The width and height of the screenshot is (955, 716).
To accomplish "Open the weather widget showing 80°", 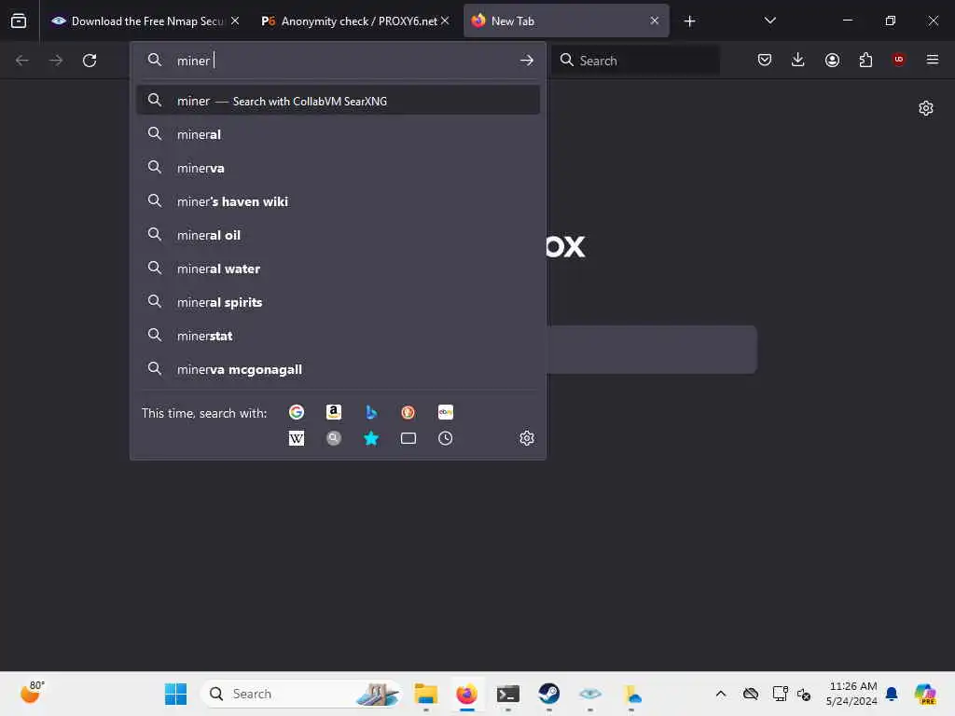I will 32,693.
